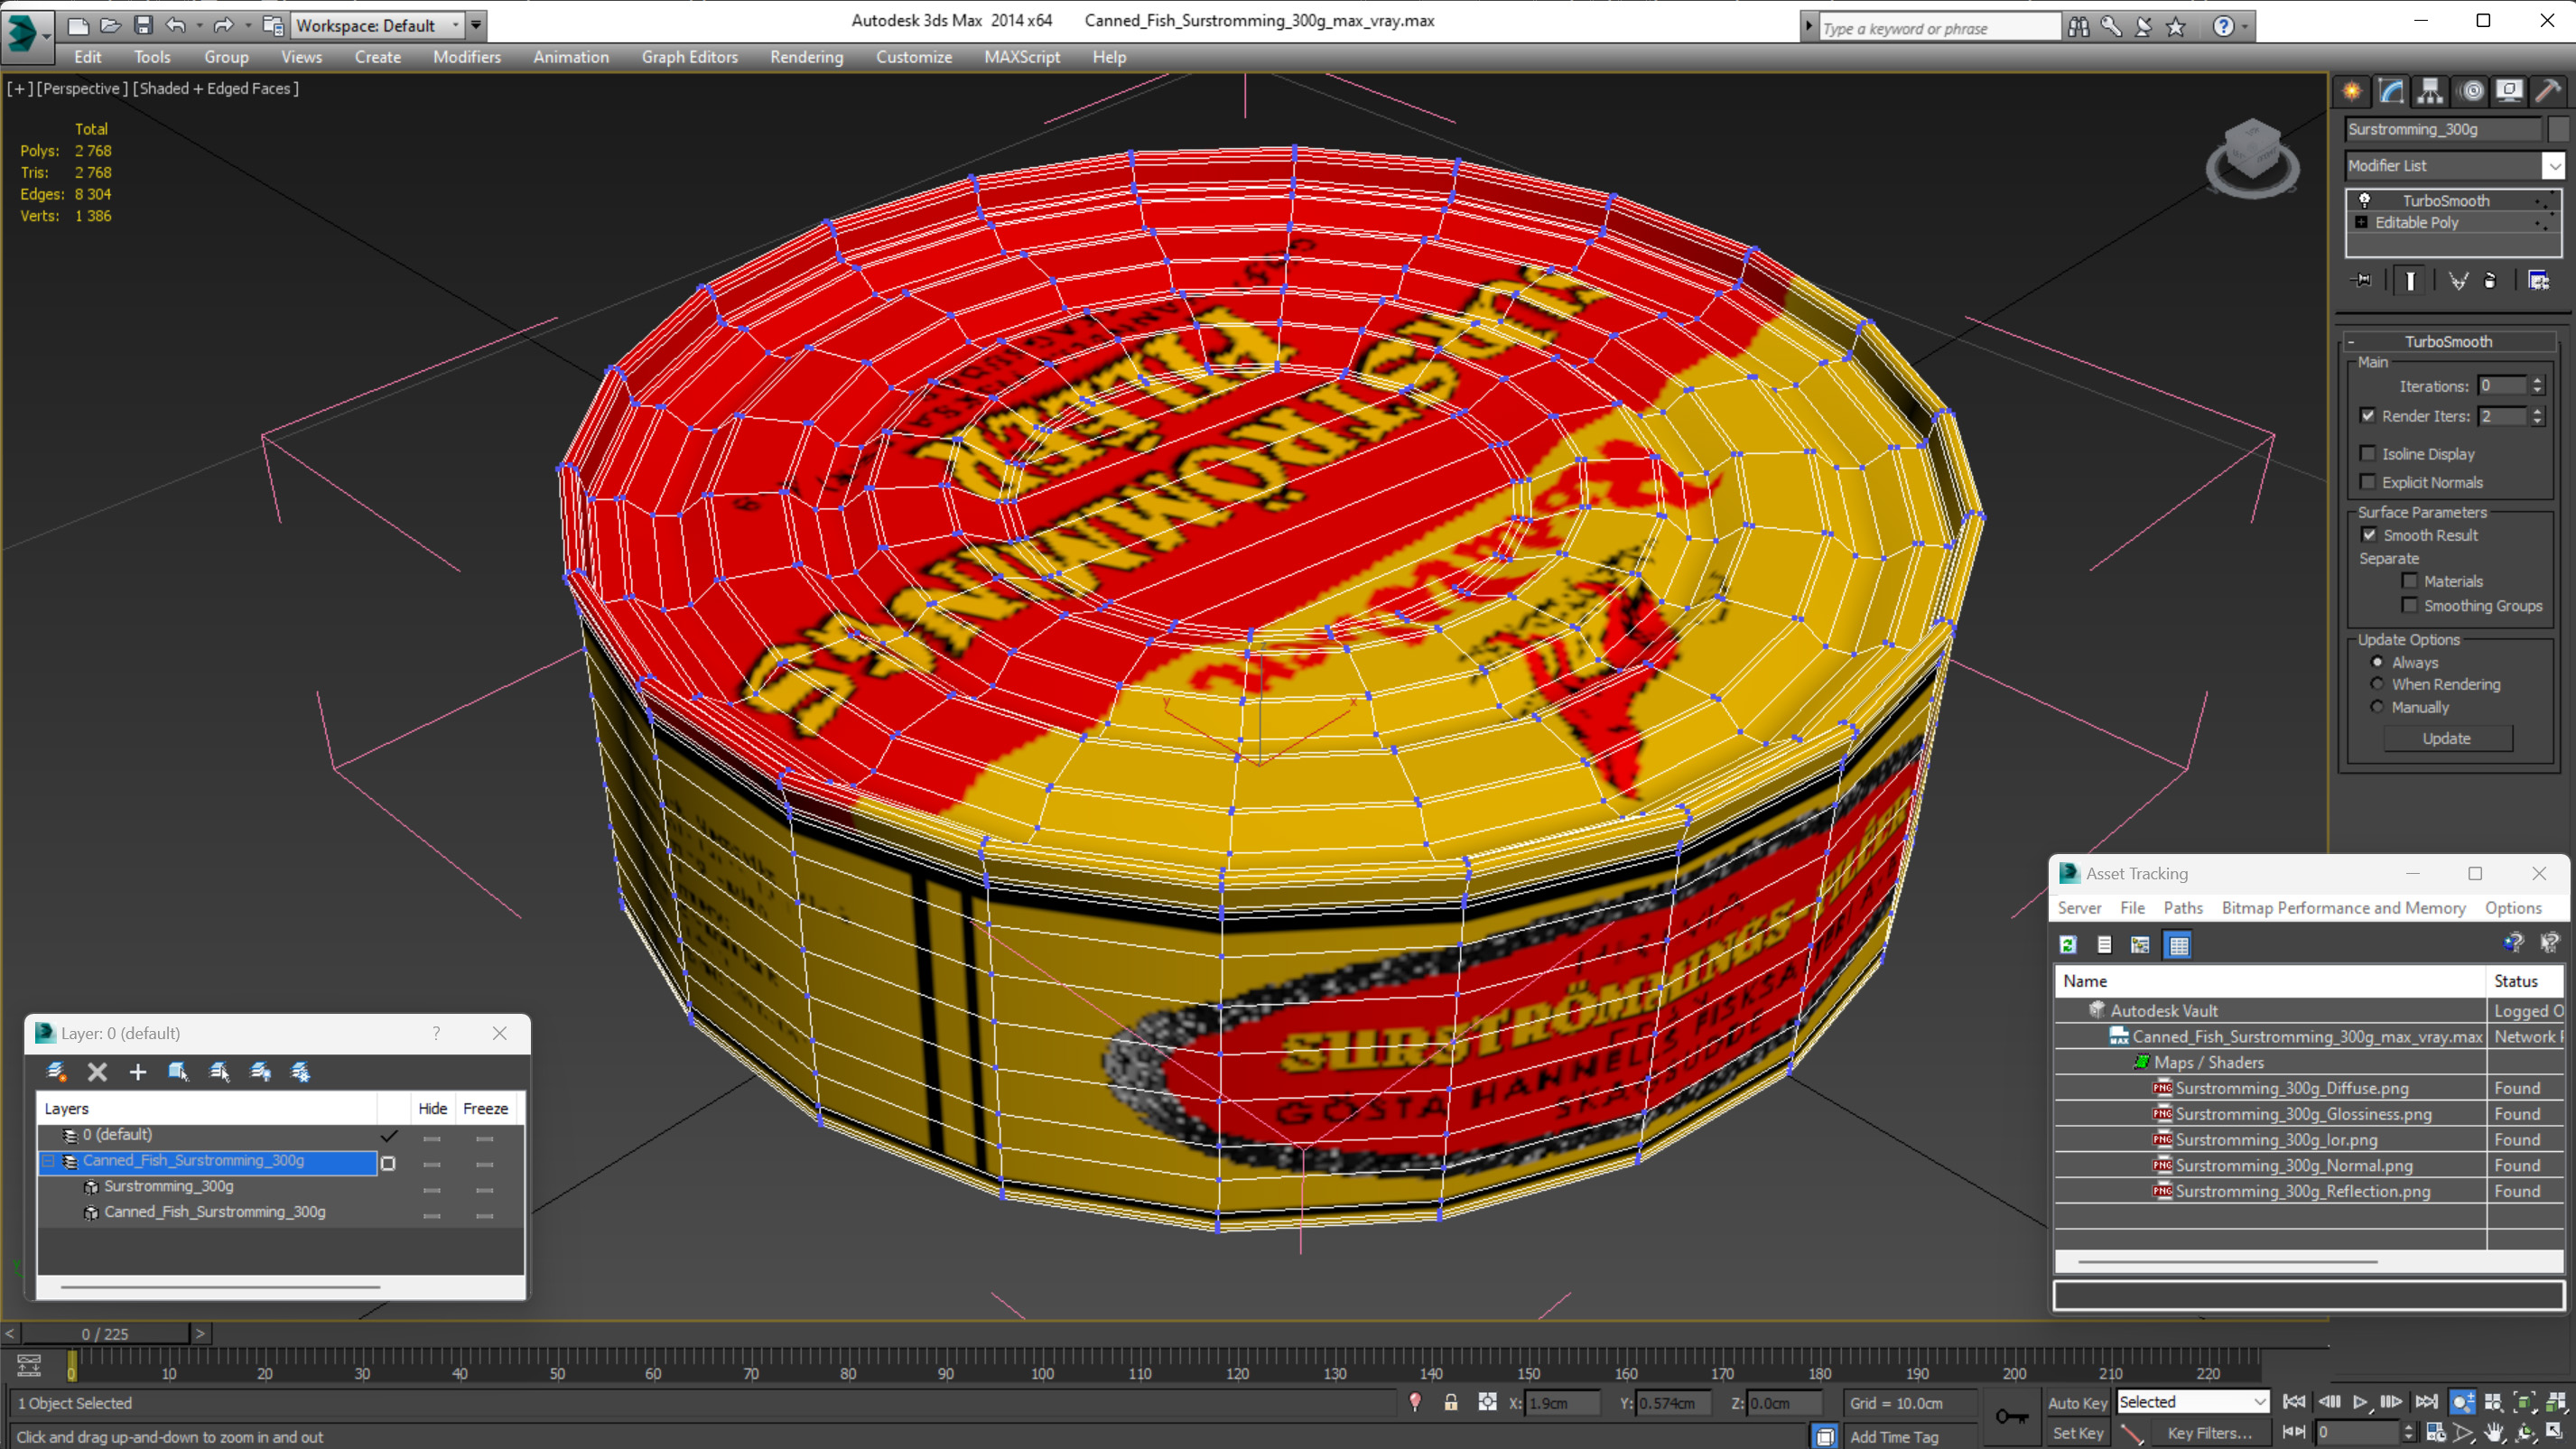
Task: Enable Separate by Smoothing Groups checkbox
Action: 2410,604
